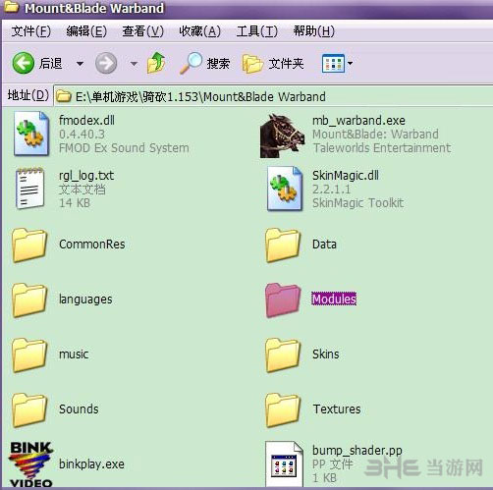Click the SkinMagic.dll file name
The image size is (493, 490).
point(346,176)
